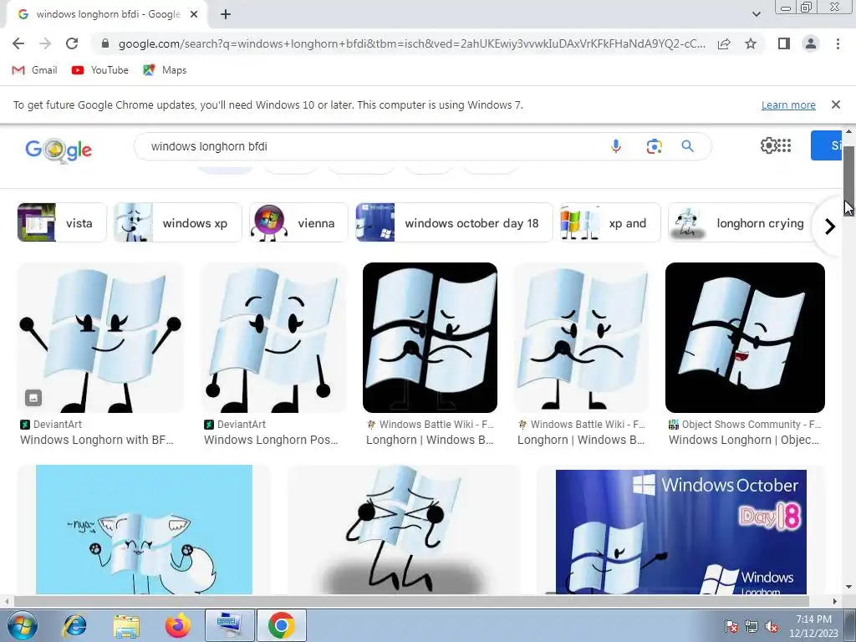This screenshot has height=642, width=856.
Task: Open the Chrome three-dot menu
Action: coord(838,43)
